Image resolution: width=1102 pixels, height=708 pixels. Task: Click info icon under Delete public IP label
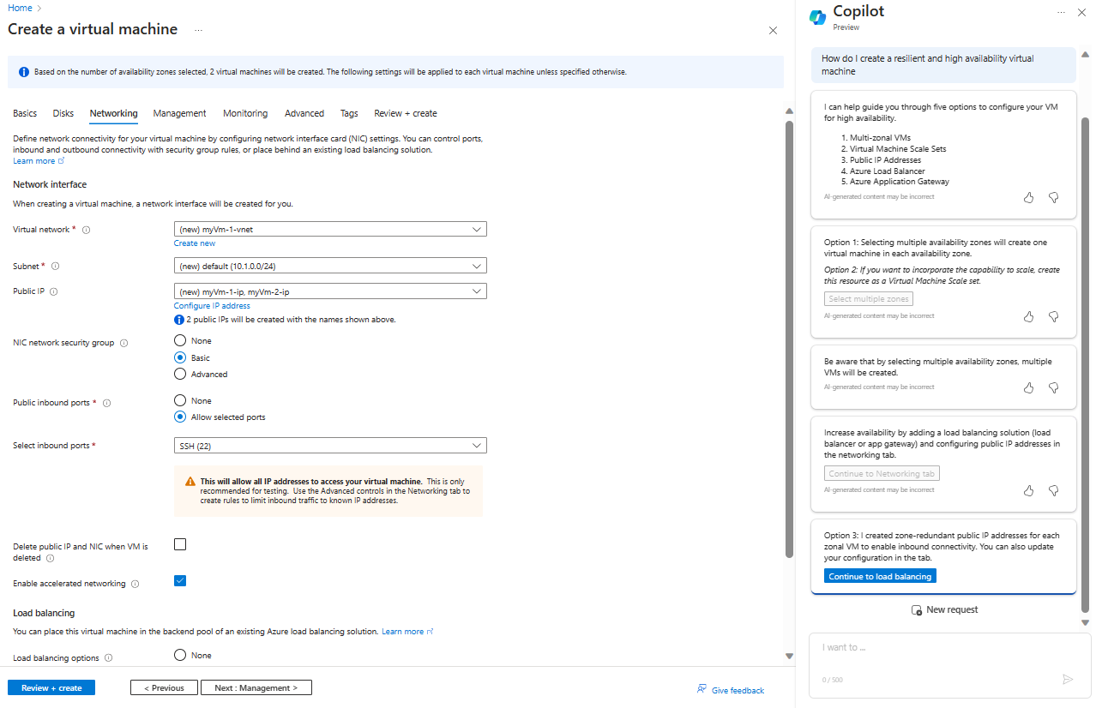pos(50,558)
